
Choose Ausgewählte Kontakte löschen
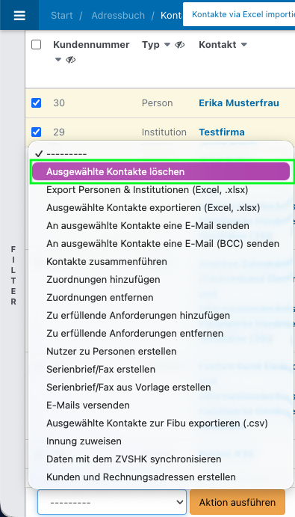point(161,172)
